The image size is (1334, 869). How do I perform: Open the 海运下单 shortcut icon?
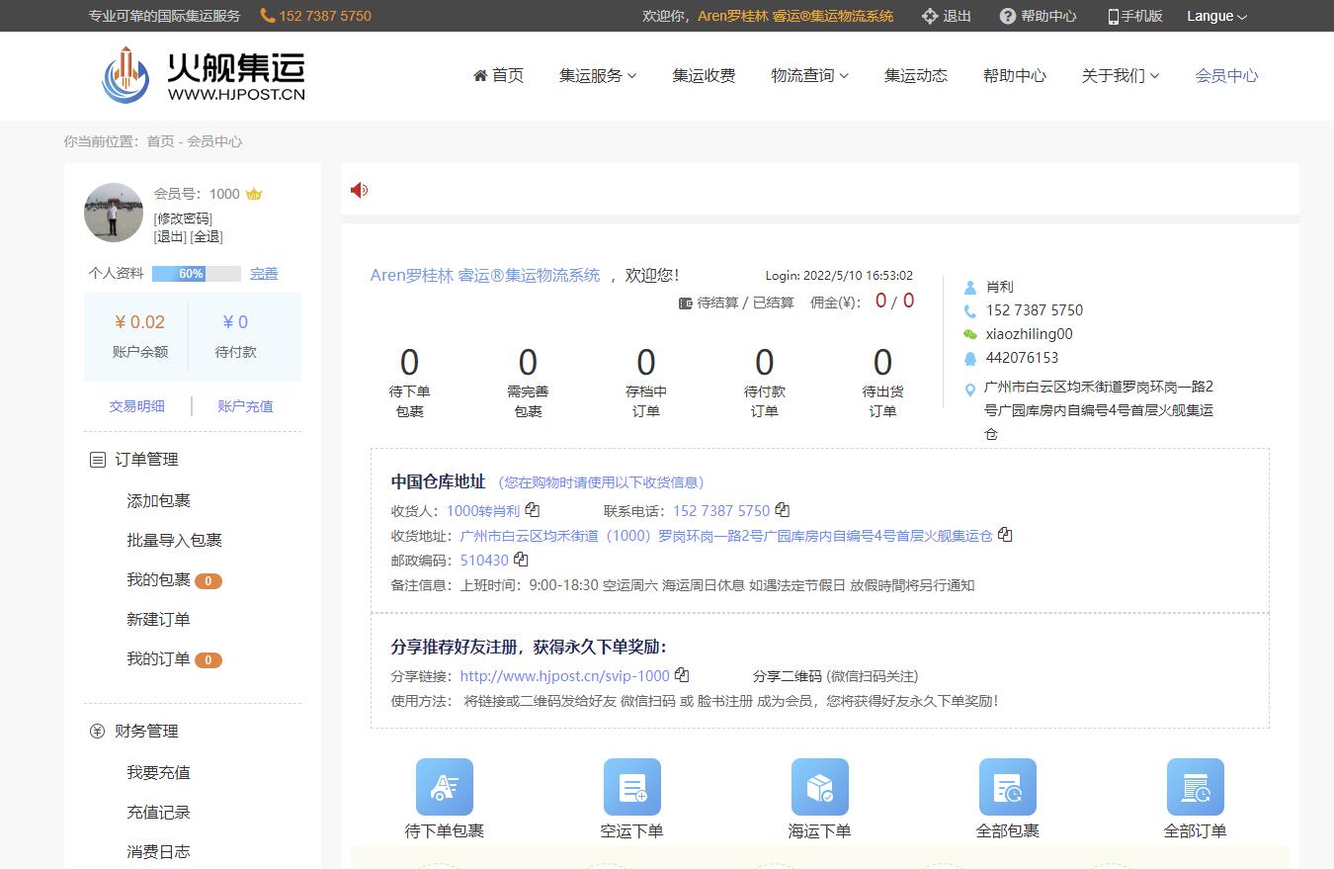[820, 787]
